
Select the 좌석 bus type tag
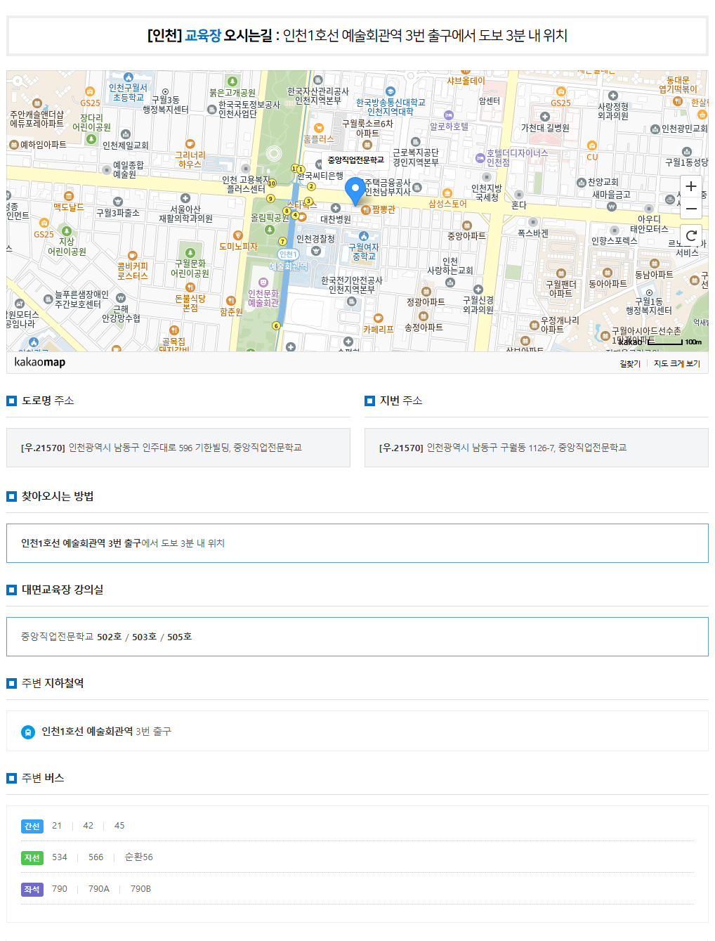(x=32, y=890)
